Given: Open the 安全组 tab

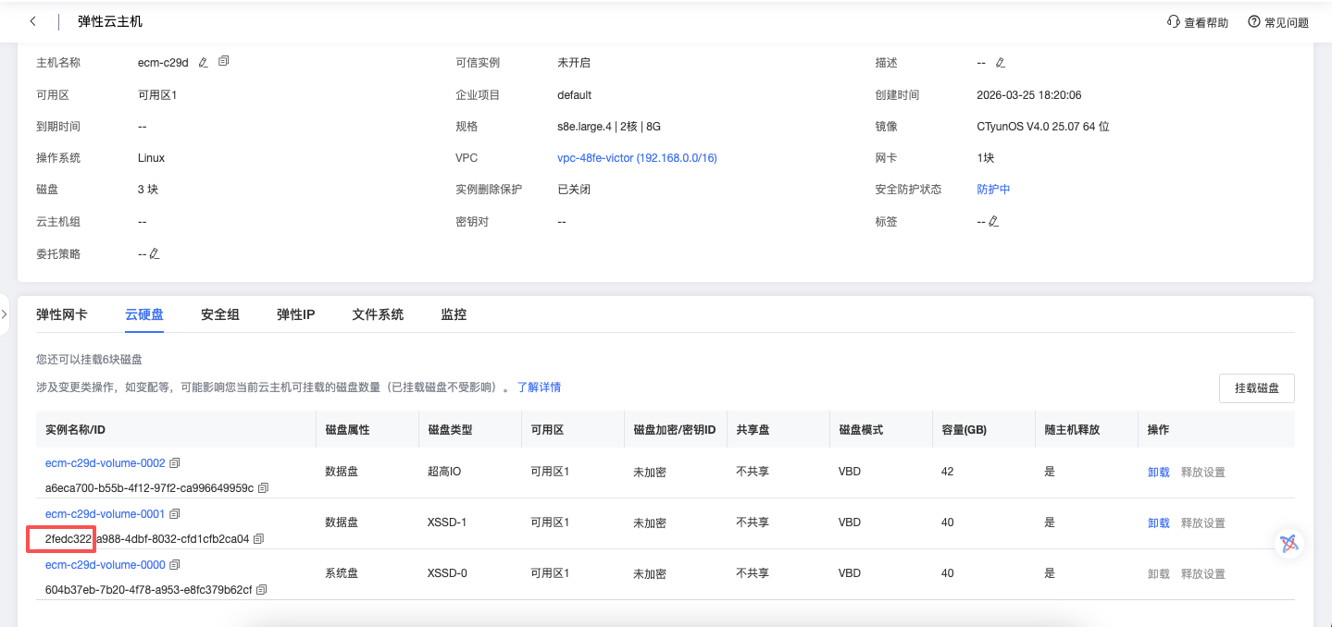Looking at the screenshot, I should (x=220, y=314).
